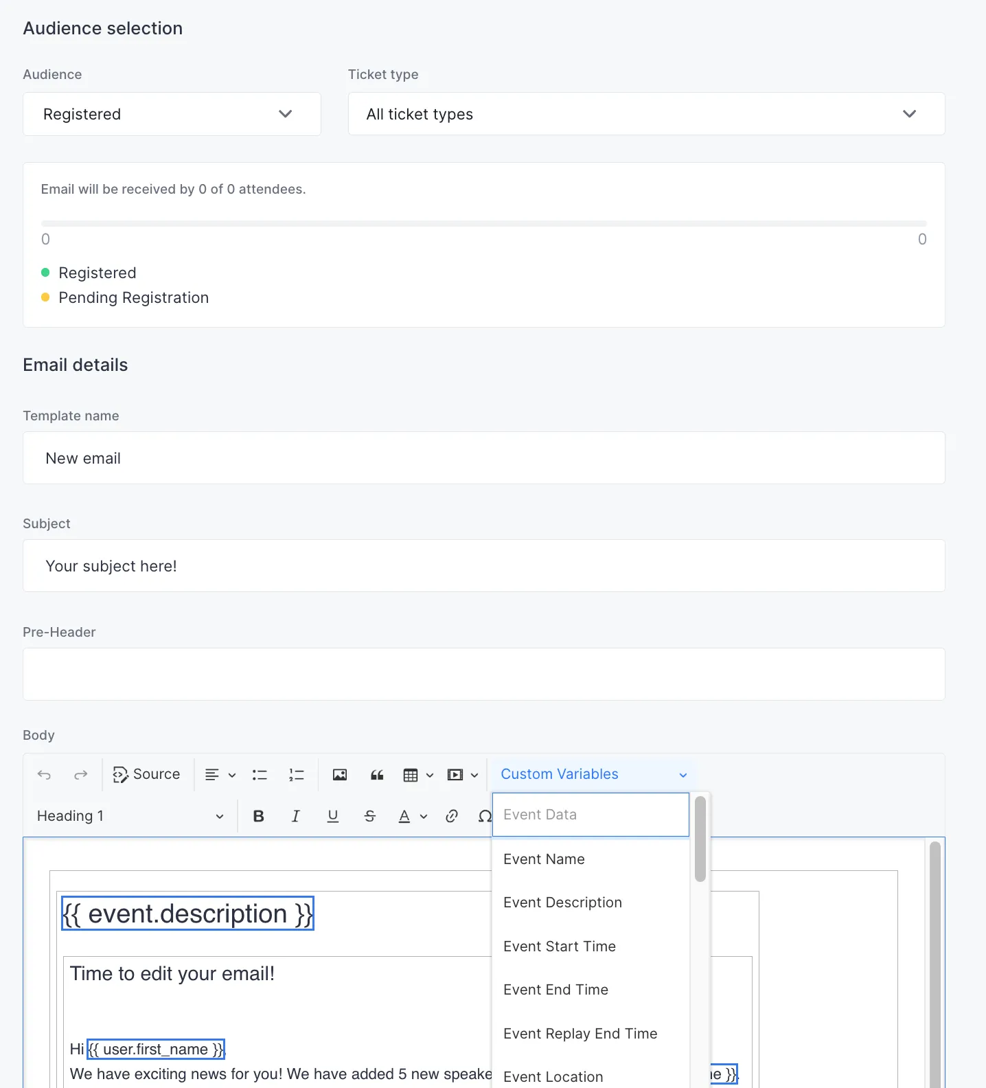
Task: Toggle bulleted list formatting
Action: (x=260, y=775)
